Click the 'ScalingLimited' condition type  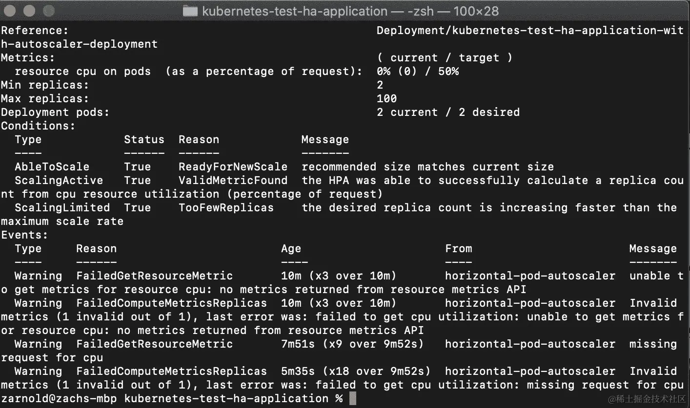(x=62, y=208)
